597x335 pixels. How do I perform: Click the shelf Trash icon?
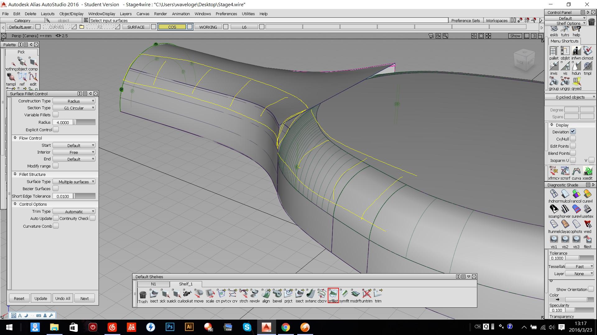143,295
